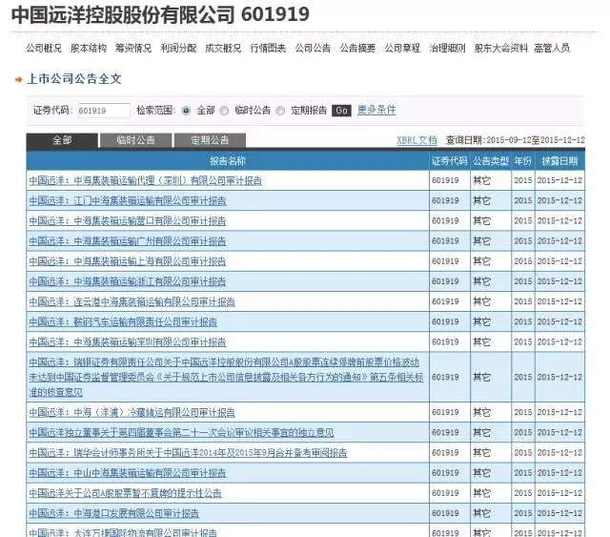Click the 证券代码 input field
Screen dimensions: 610x537
point(104,111)
